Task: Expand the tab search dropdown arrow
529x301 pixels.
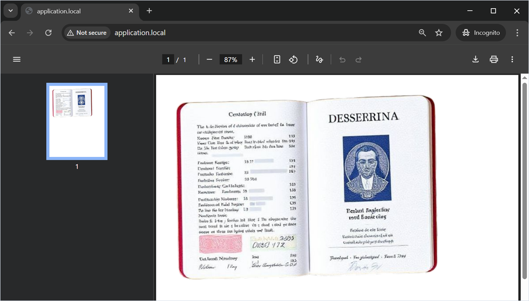Action: click(x=10, y=11)
